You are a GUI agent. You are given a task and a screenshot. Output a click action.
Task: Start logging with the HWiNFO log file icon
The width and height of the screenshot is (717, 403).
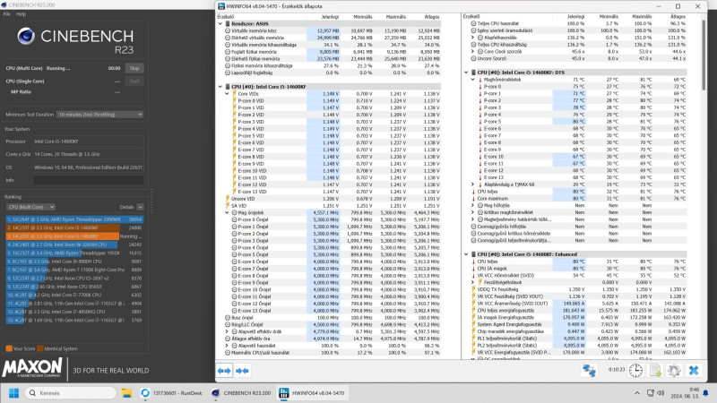(655, 370)
